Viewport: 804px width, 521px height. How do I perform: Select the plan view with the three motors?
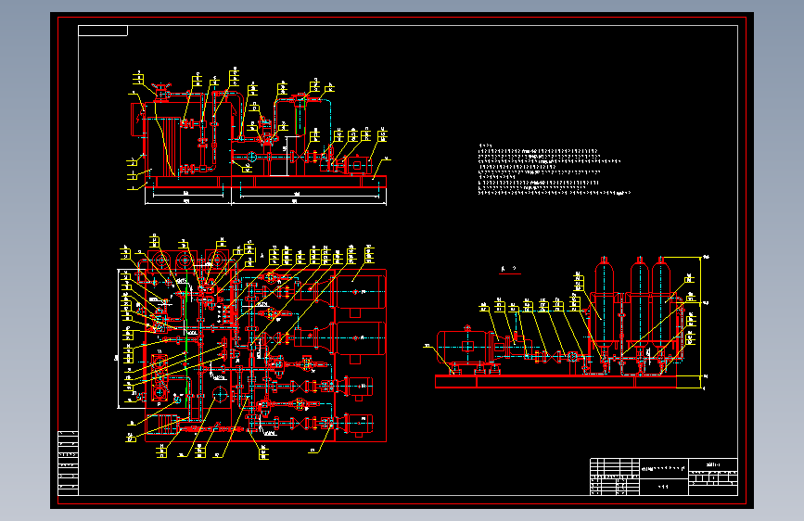pyautogui.click(x=251, y=347)
